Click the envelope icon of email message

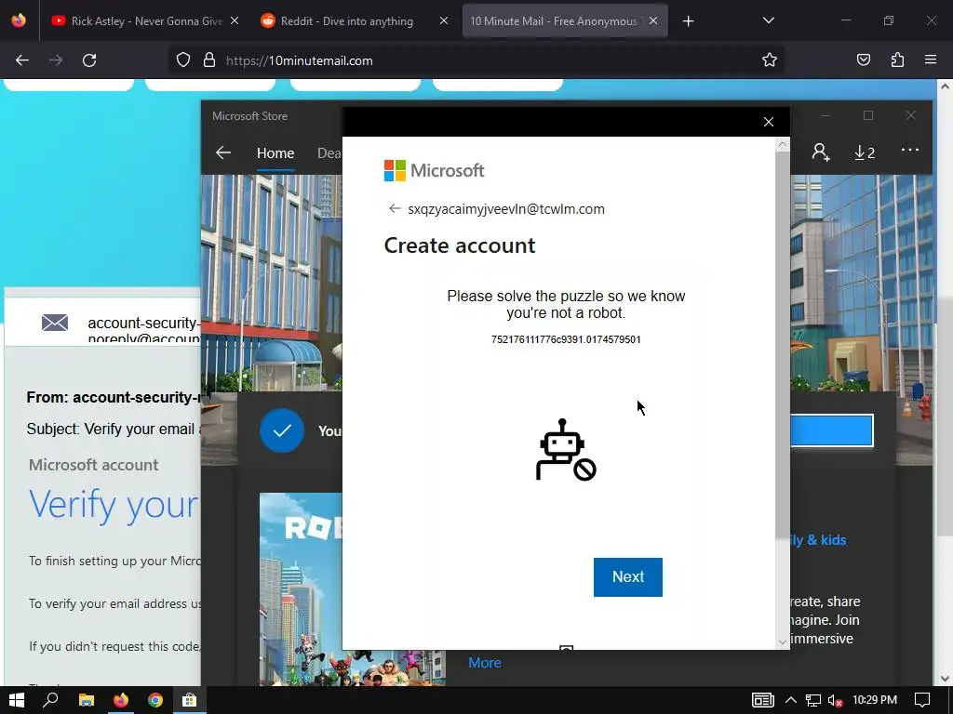[55, 323]
